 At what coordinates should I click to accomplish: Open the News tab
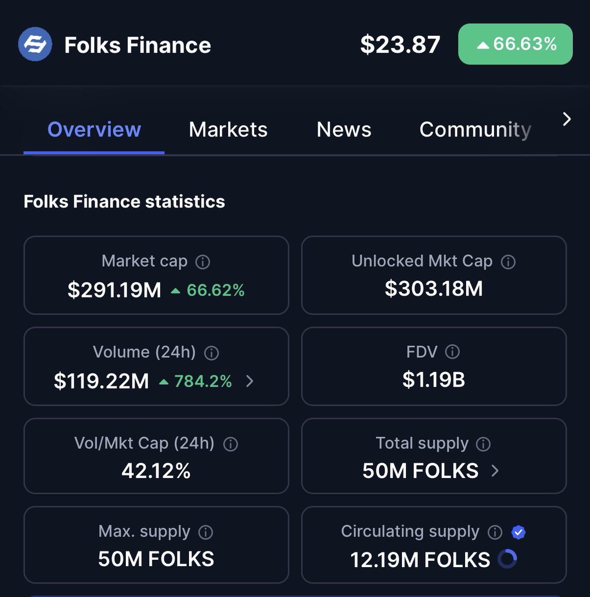[343, 129]
